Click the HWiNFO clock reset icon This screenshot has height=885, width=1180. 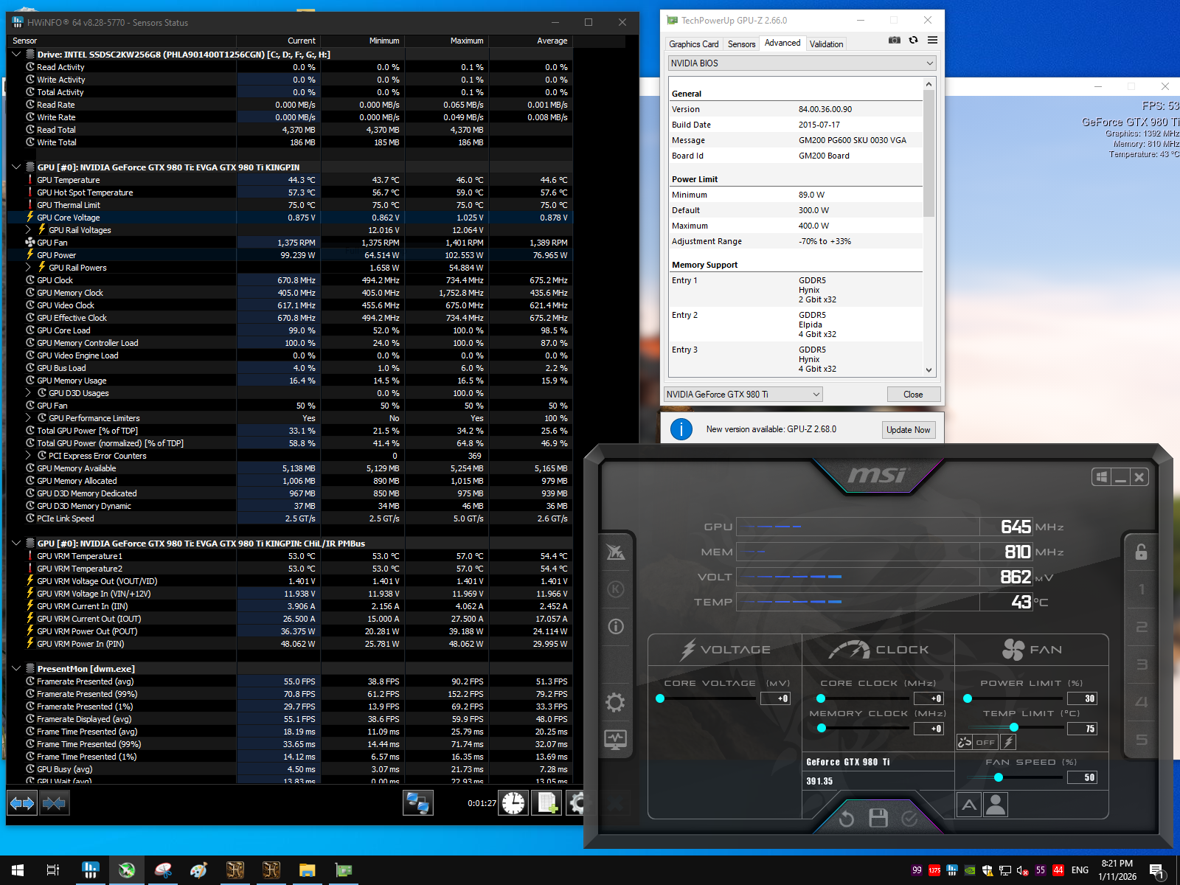click(513, 803)
